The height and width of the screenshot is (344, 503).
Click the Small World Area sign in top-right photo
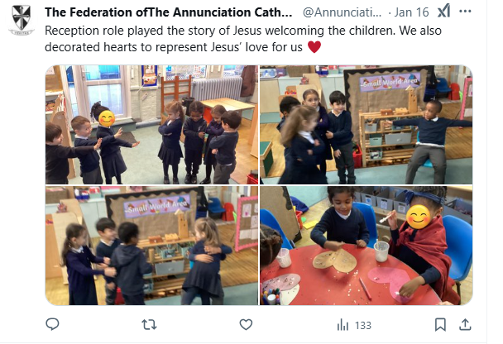(x=390, y=82)
